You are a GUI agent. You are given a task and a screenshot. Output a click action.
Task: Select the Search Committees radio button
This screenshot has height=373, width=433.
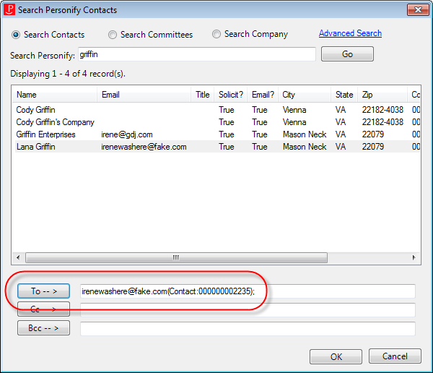pos(113,35)
